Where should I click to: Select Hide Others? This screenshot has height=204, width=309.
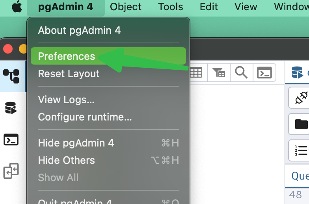coord(108,160)
